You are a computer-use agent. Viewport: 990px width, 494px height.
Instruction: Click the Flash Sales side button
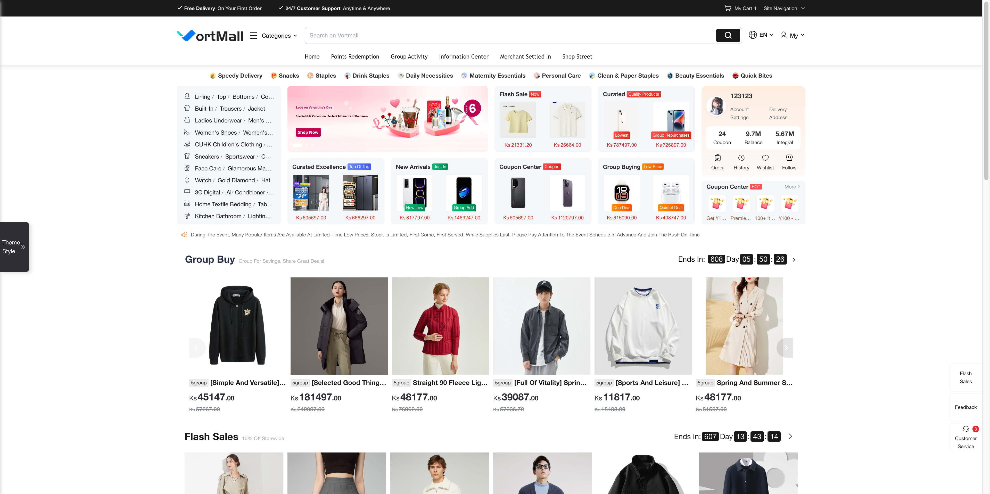[x=966, y=377]
